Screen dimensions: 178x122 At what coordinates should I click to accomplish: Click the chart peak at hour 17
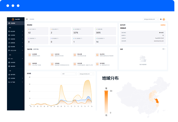[88, 80]
